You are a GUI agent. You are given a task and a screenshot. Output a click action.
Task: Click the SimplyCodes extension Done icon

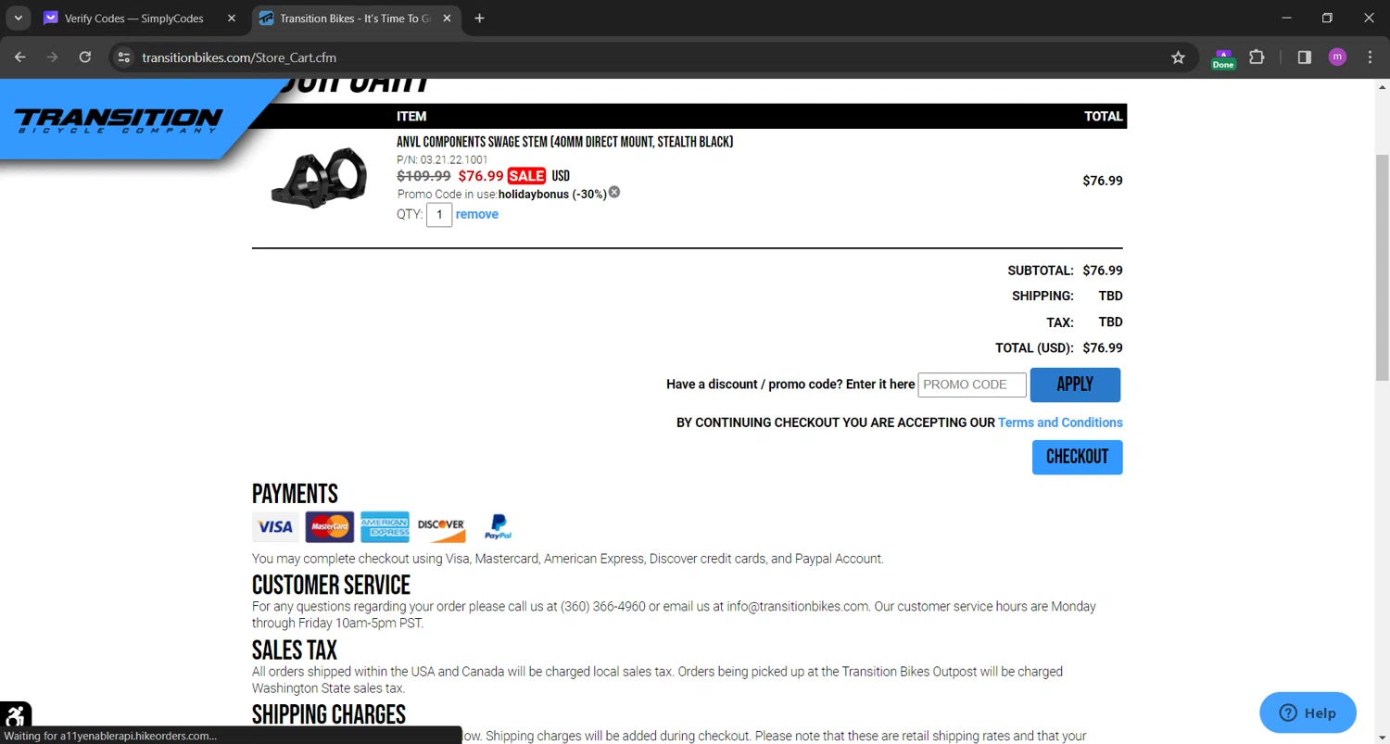(x=1223, y=58)
